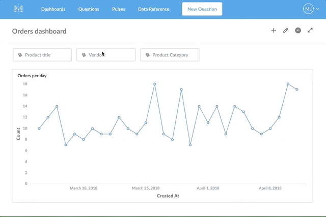326x217 pixels.
Task: Open the Orders per day card title
Action: tap(32, 76)
